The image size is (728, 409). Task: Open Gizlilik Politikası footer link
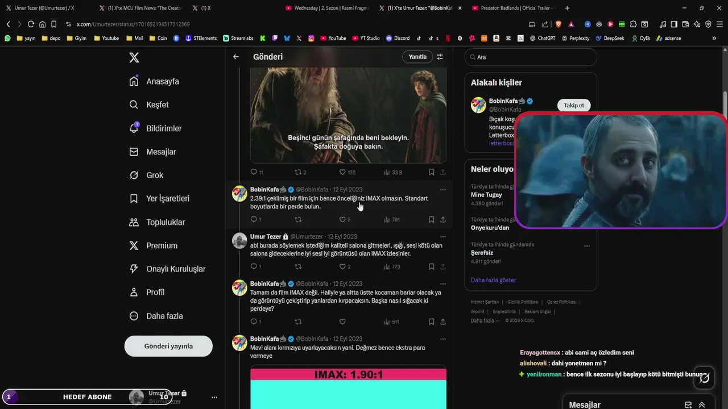pyautogui.click(x=522, y=302)
